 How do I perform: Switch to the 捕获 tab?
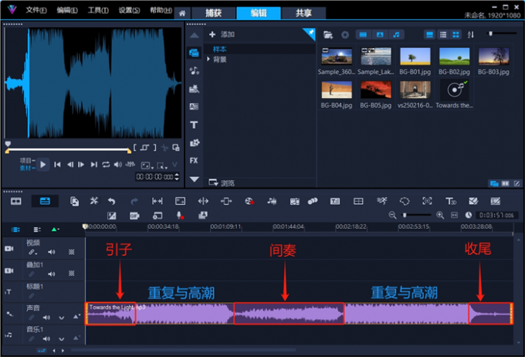pos(213,13)
